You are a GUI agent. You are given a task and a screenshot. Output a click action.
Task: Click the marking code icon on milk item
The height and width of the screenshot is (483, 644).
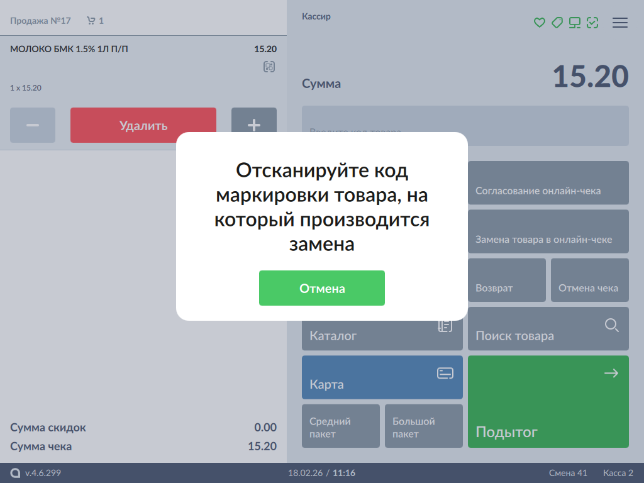point(269,67)
